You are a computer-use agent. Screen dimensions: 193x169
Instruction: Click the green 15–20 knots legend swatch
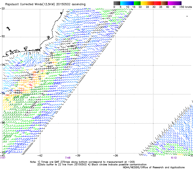[137, 3]
